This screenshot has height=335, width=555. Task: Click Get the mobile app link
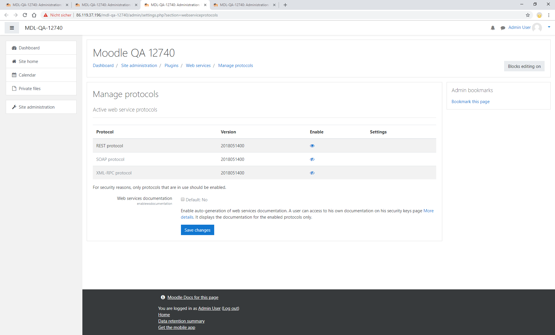pyautogui.click(x=177, y=327)
